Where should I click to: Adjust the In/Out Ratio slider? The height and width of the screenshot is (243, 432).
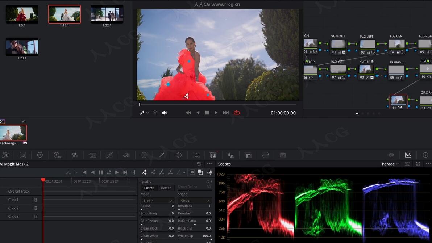[195, 224]
